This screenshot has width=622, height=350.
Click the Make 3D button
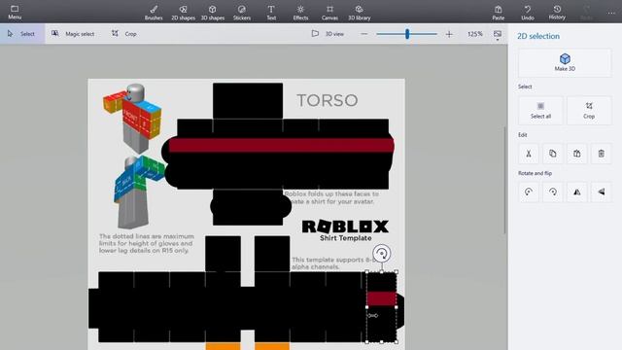point(565,62)
